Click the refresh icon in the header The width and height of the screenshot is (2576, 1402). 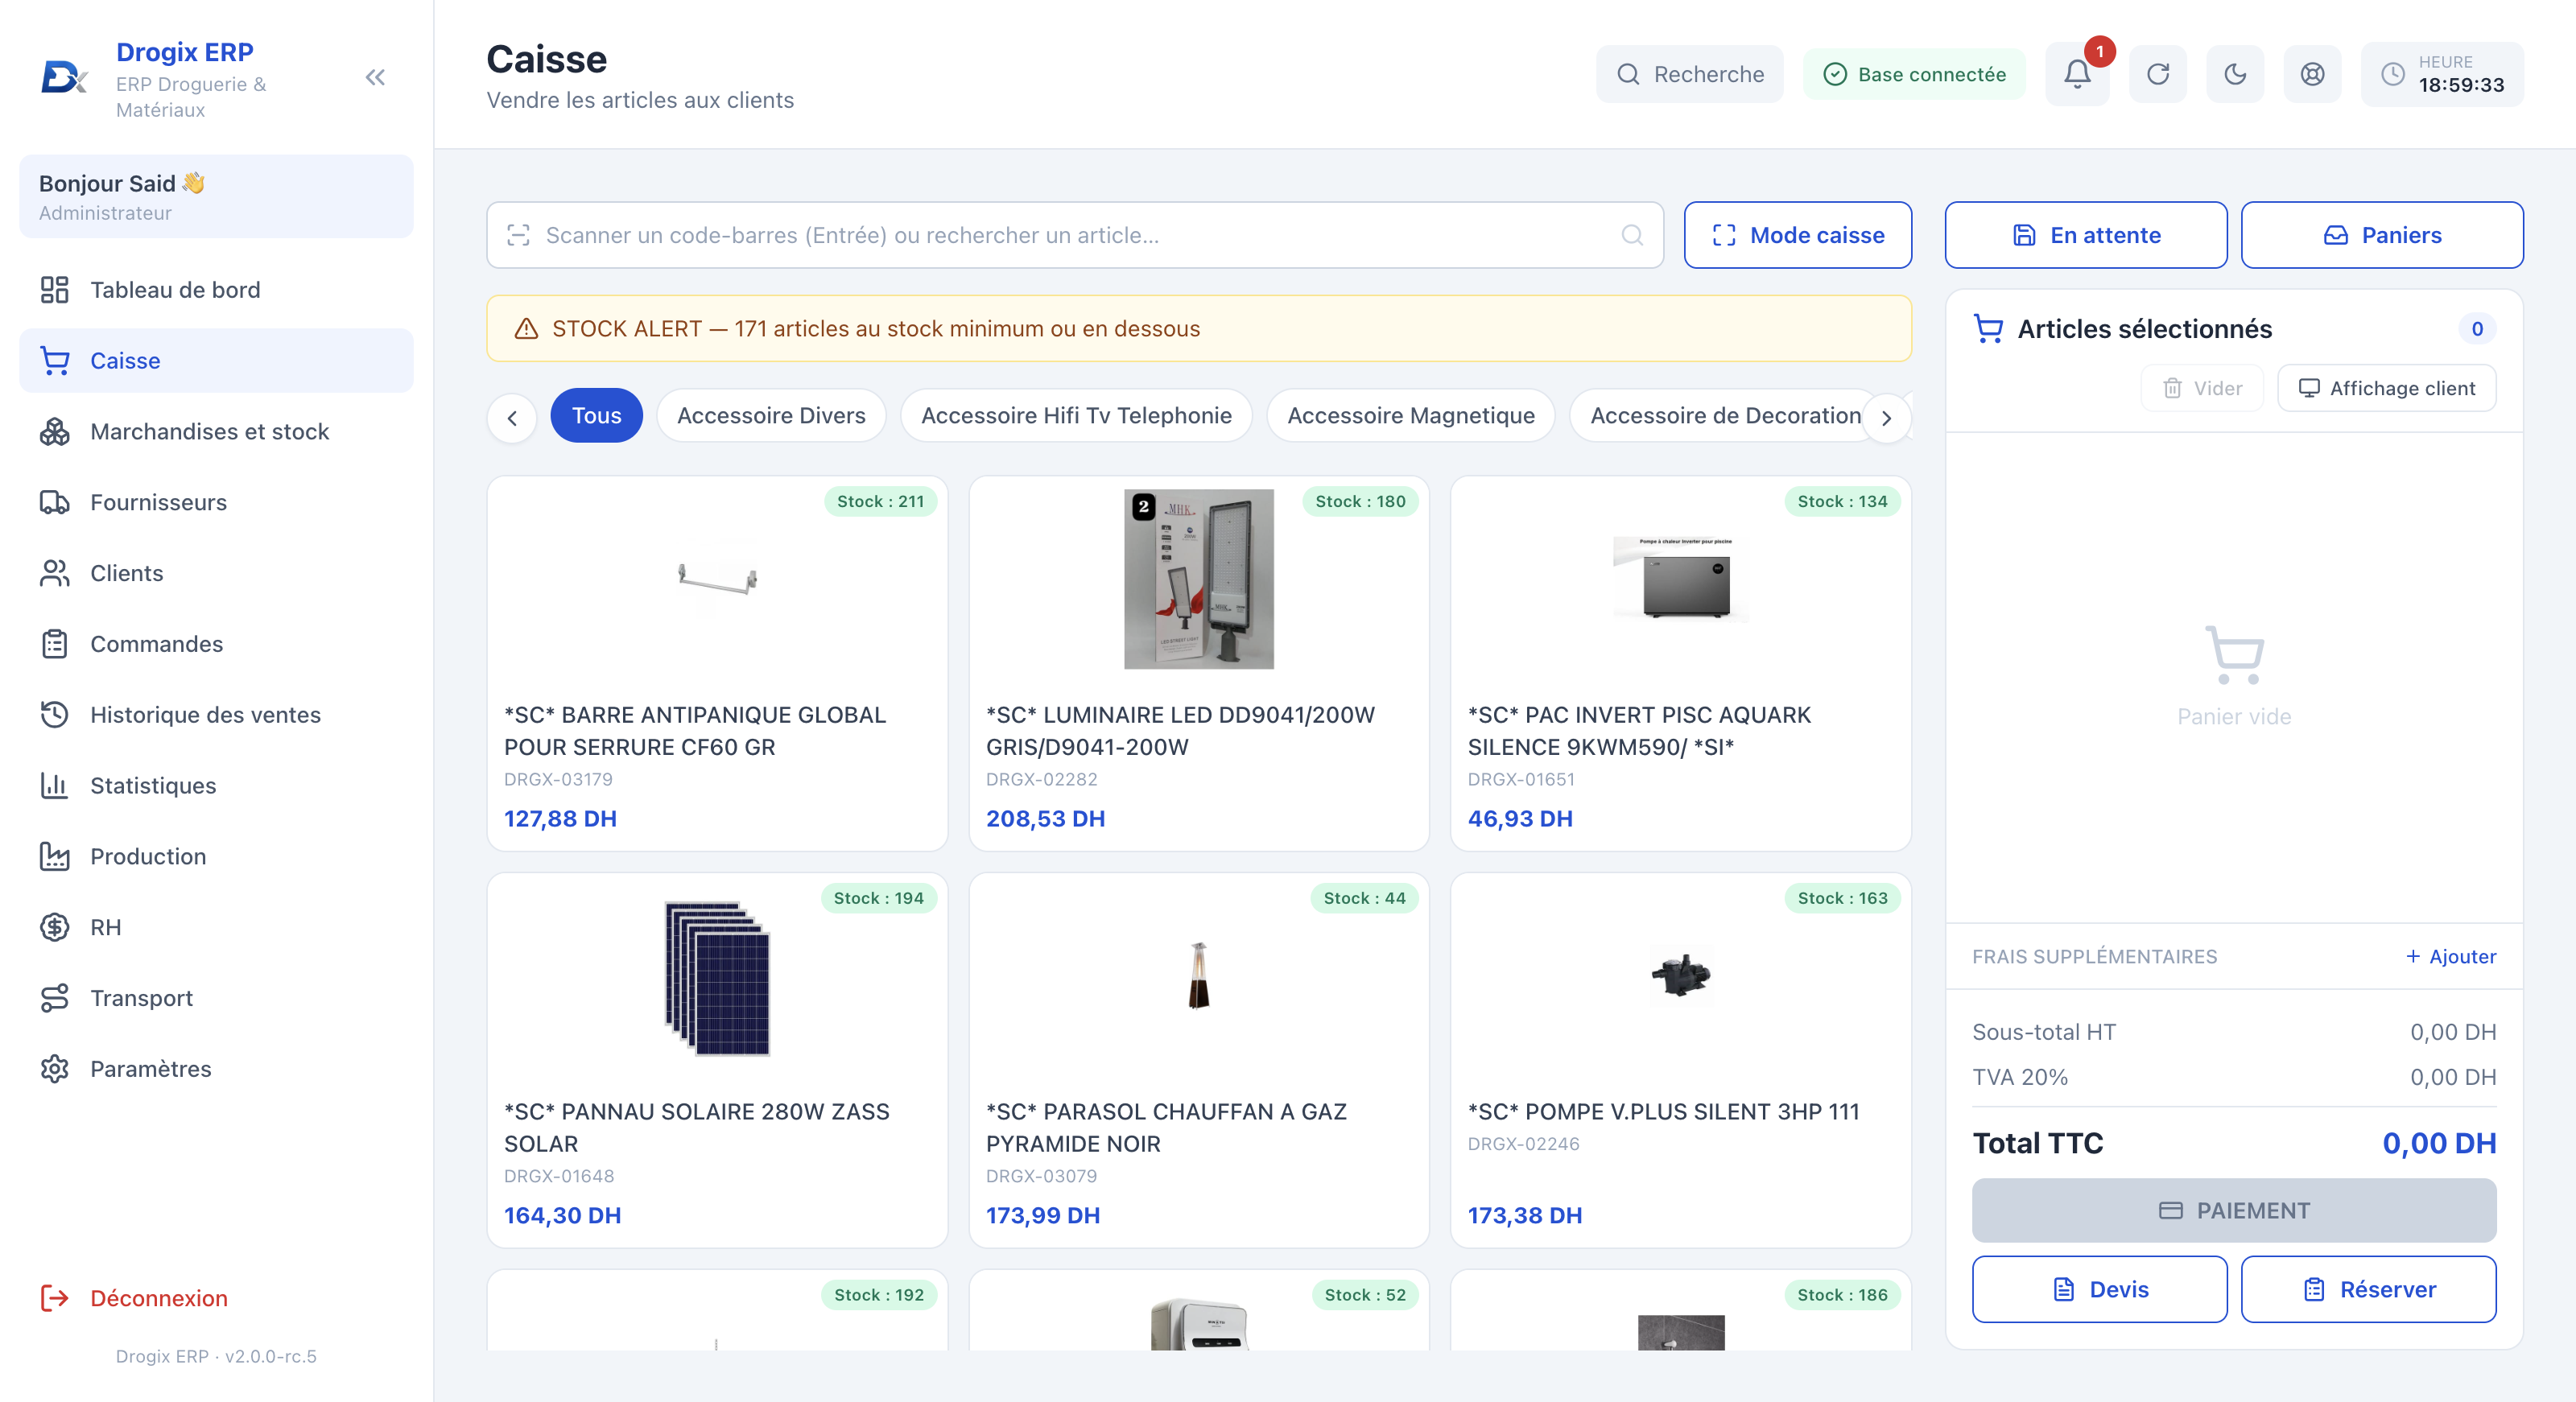pos(2158,74)
